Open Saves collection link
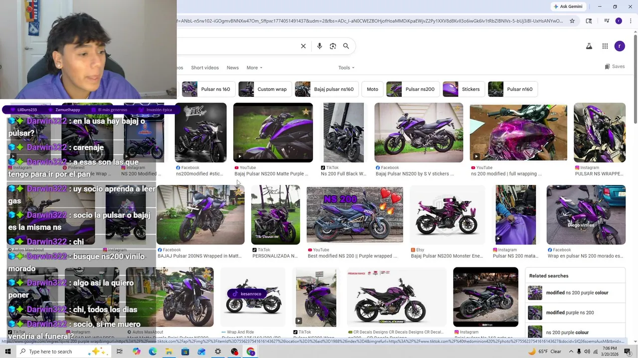Viewport: 638px width, 358px height. click(615, 67)
